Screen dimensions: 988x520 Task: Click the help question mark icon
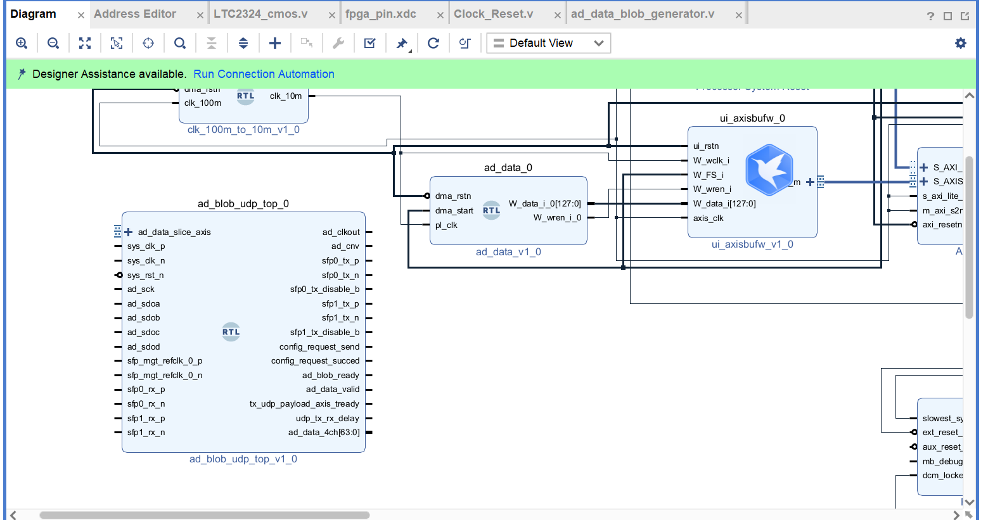coord(930,16)
